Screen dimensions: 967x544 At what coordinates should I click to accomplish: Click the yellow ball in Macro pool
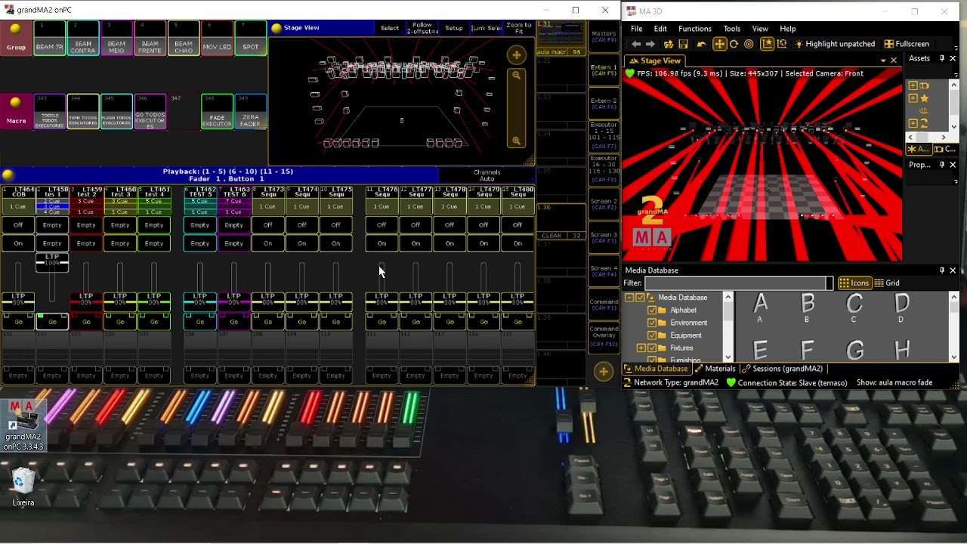15,102
